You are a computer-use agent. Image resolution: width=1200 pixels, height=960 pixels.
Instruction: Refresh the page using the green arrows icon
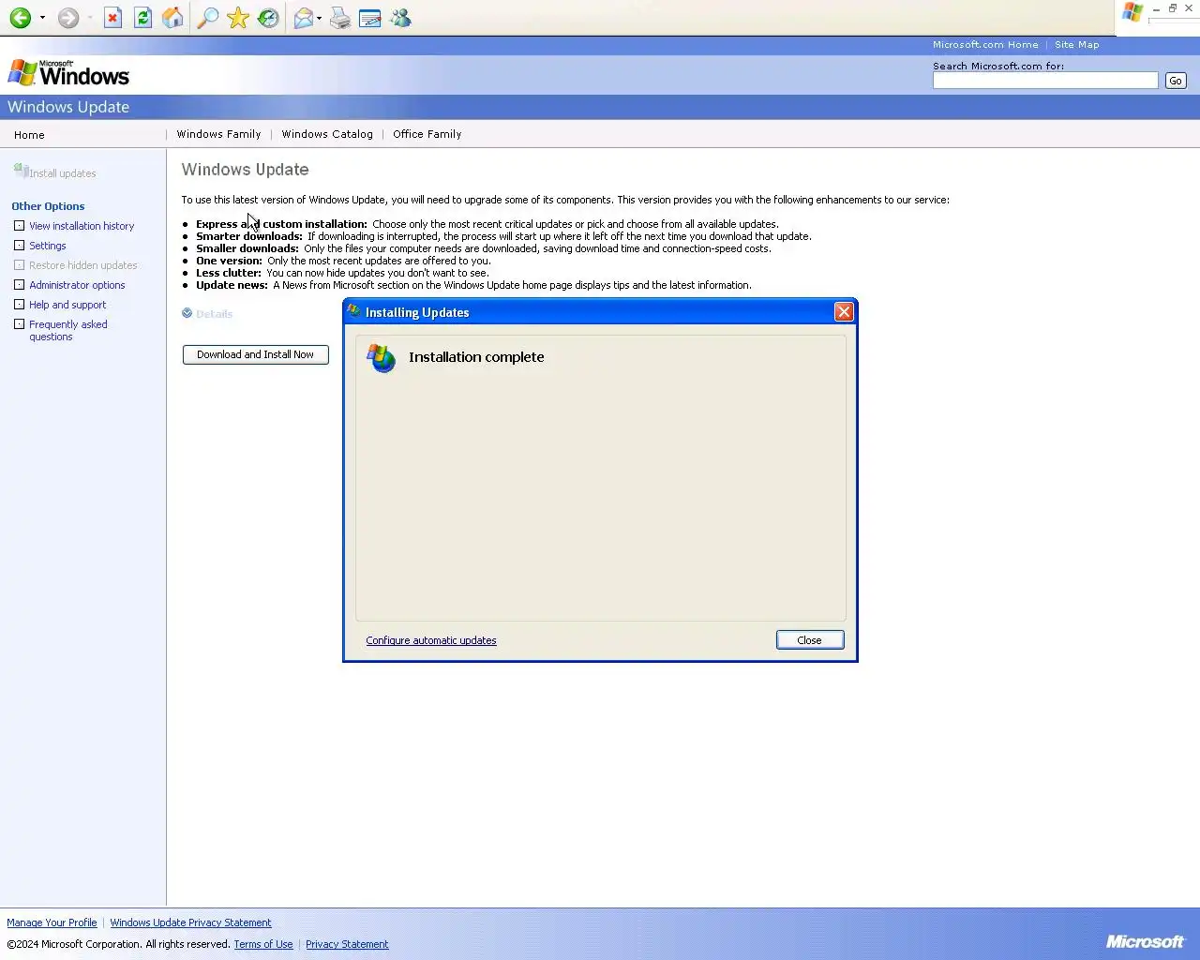(x=142, y=18)
